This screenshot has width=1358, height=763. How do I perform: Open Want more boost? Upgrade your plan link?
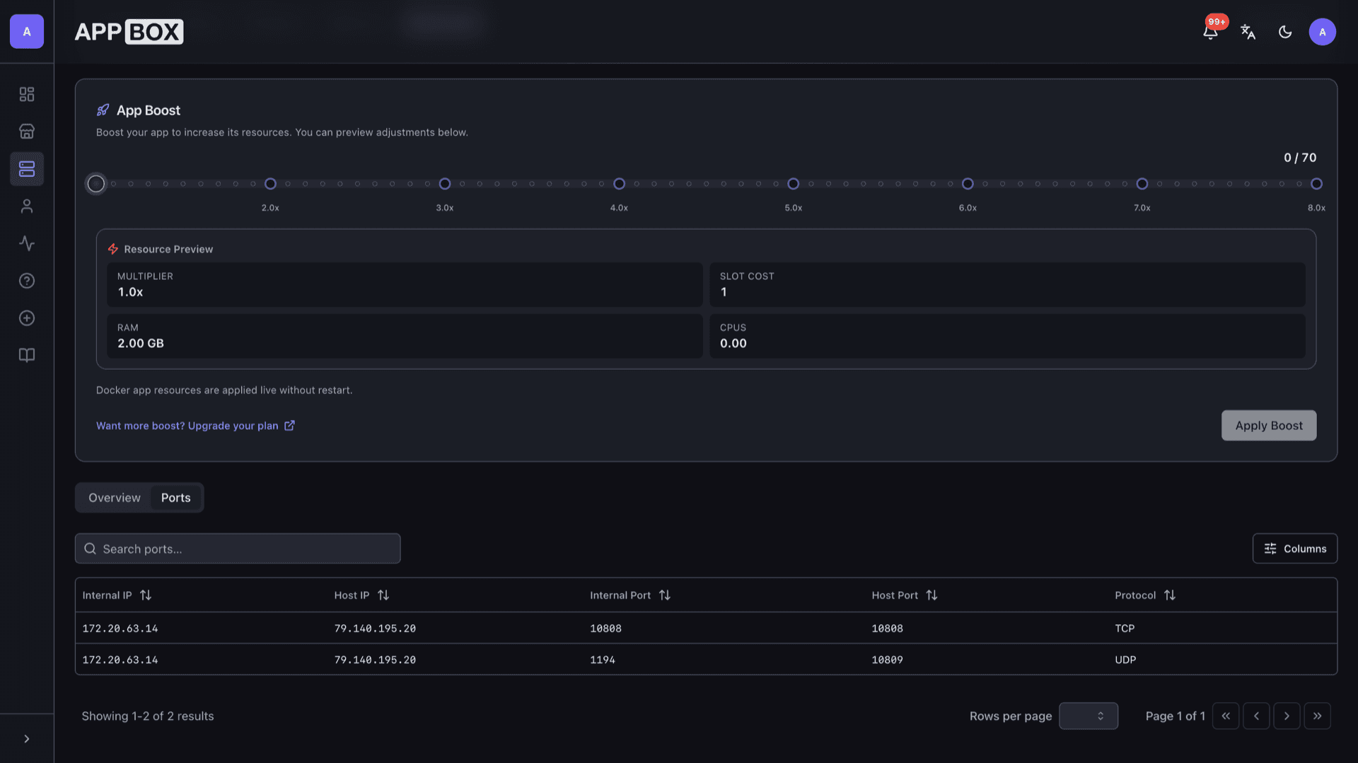coord(195,426)
